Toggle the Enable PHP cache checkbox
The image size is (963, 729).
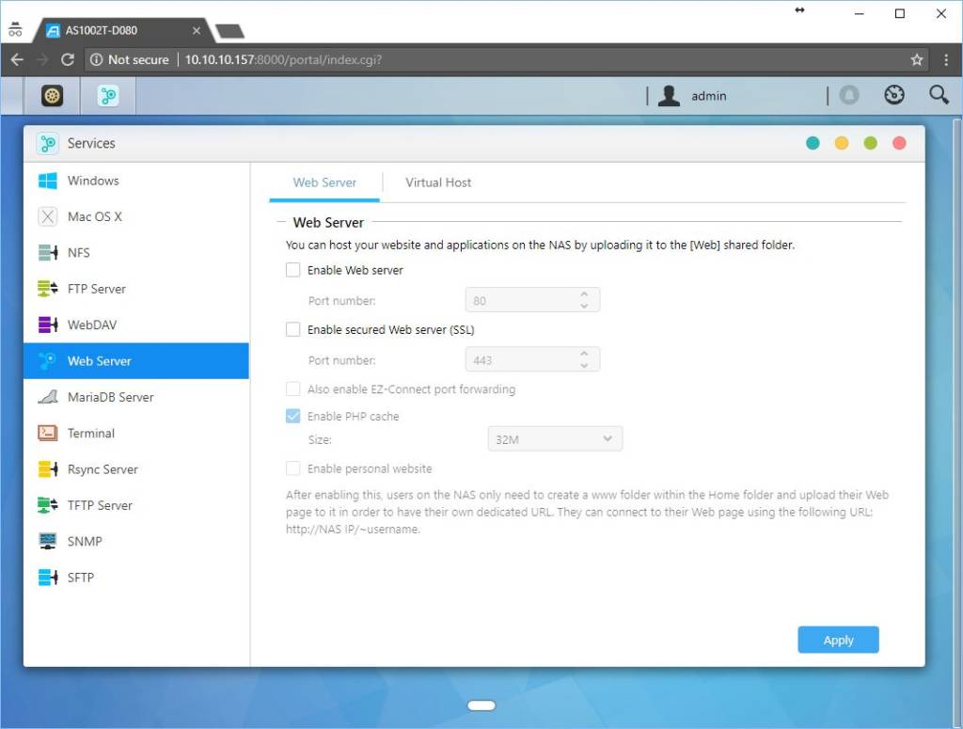pyautogui.click(x=293, y=416)
